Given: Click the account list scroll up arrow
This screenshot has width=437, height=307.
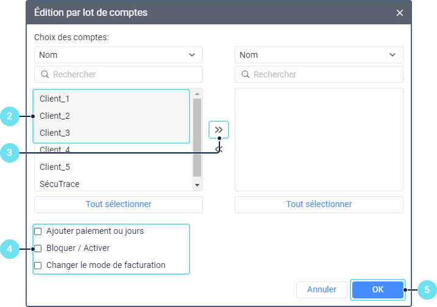Looking at the screenshot, I should click(197, 94).
